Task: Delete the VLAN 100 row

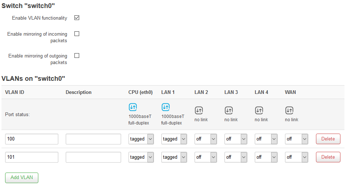Action: (x=328, y=139)
